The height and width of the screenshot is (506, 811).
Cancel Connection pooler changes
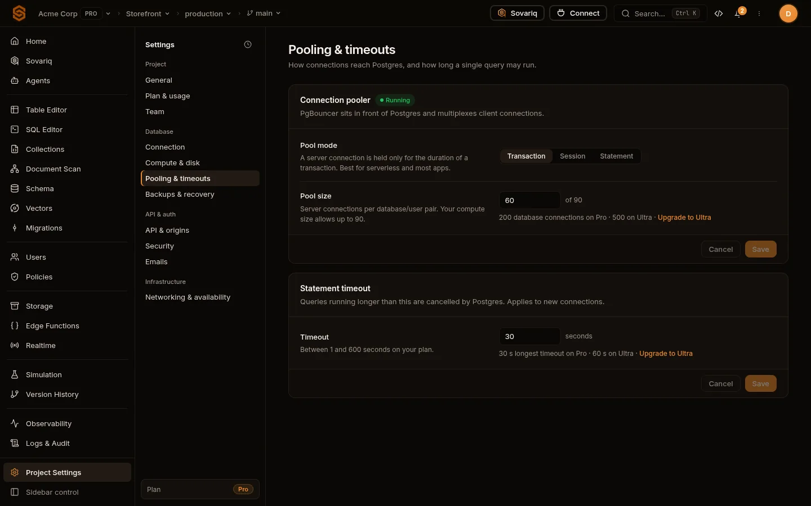[x=720, y=249]
